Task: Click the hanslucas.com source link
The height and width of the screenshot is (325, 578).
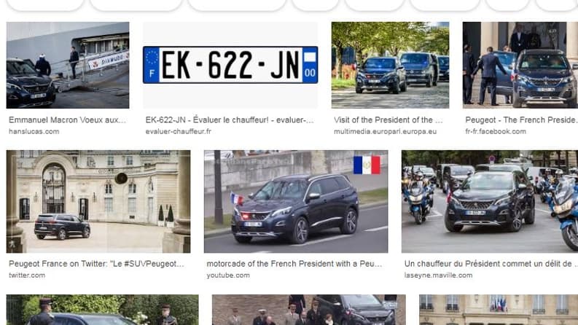Action: point(34,132)
